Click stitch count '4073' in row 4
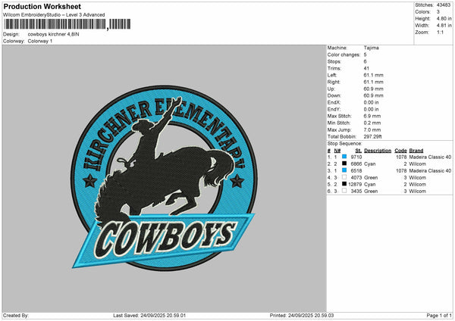 tap(356, 178)
